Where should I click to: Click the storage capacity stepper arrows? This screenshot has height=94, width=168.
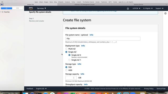click(x=73, y=78)
